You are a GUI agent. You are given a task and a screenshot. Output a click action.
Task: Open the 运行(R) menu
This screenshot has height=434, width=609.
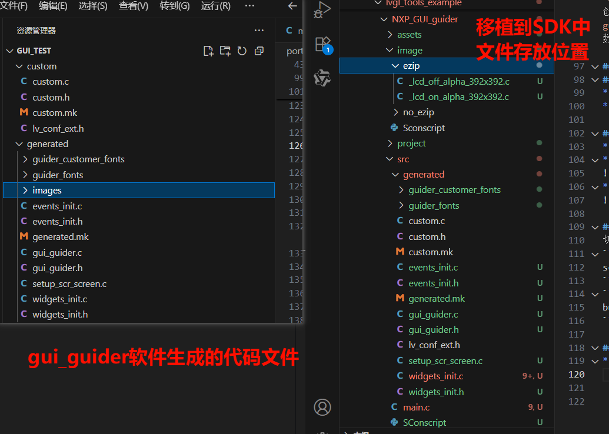(215, 6)
